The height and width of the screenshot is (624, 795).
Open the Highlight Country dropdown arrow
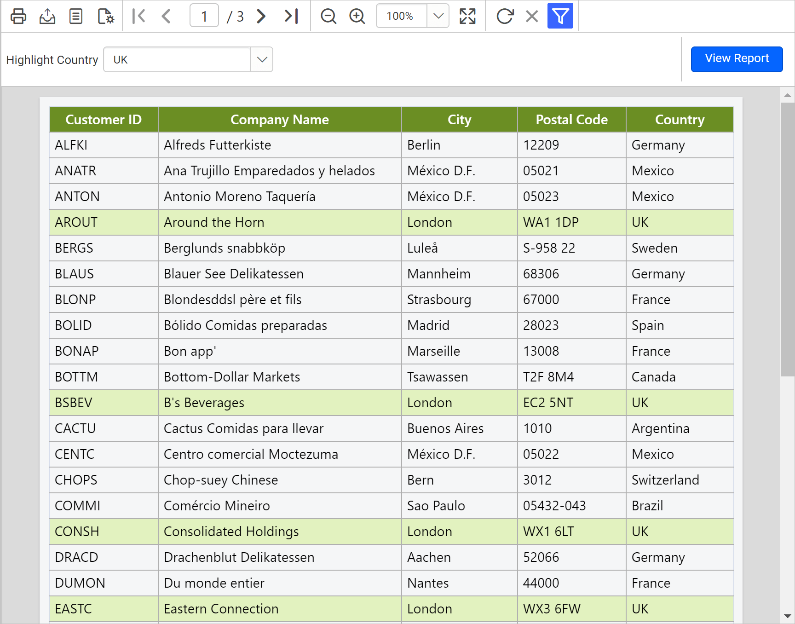coord(262,59)
